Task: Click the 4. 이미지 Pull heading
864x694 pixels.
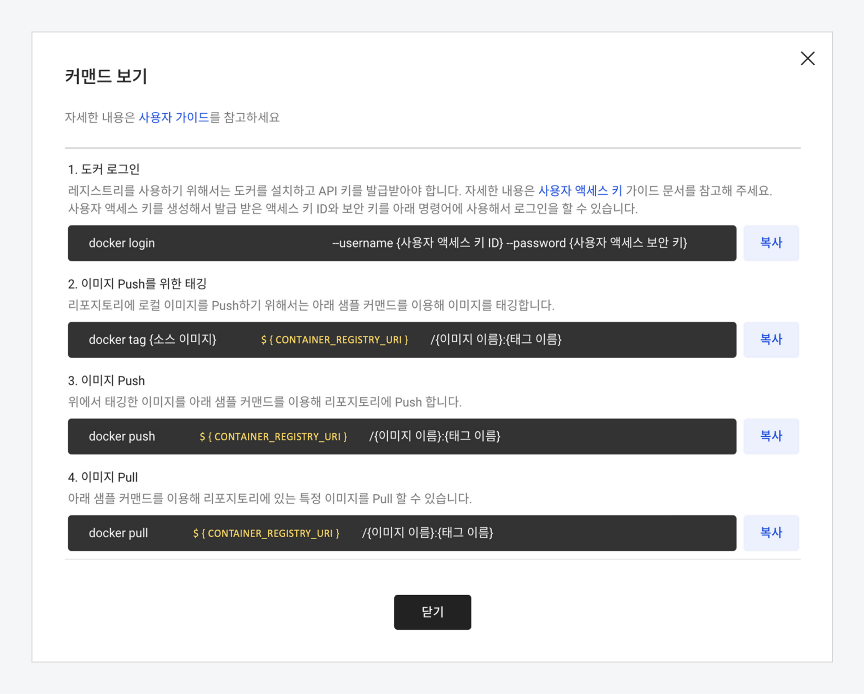Action: point(103,477)
